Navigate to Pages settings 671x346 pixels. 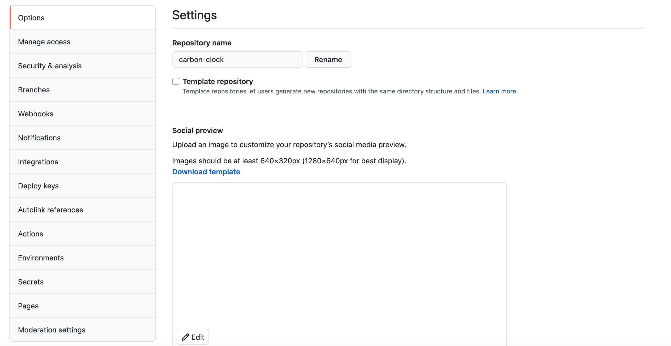click(28, 306)
